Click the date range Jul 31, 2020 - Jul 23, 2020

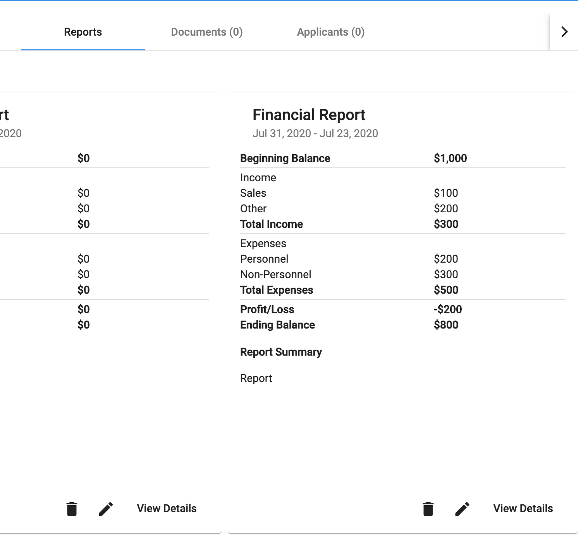315,133
